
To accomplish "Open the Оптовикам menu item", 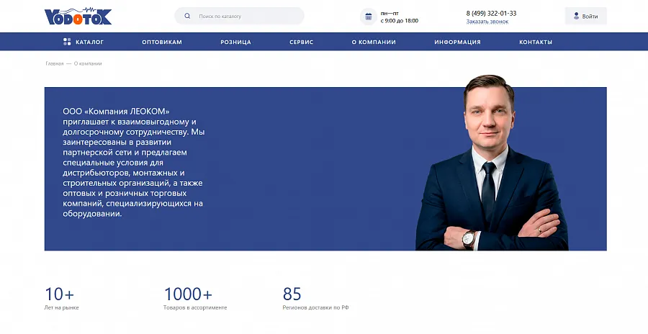I will 162,42.
